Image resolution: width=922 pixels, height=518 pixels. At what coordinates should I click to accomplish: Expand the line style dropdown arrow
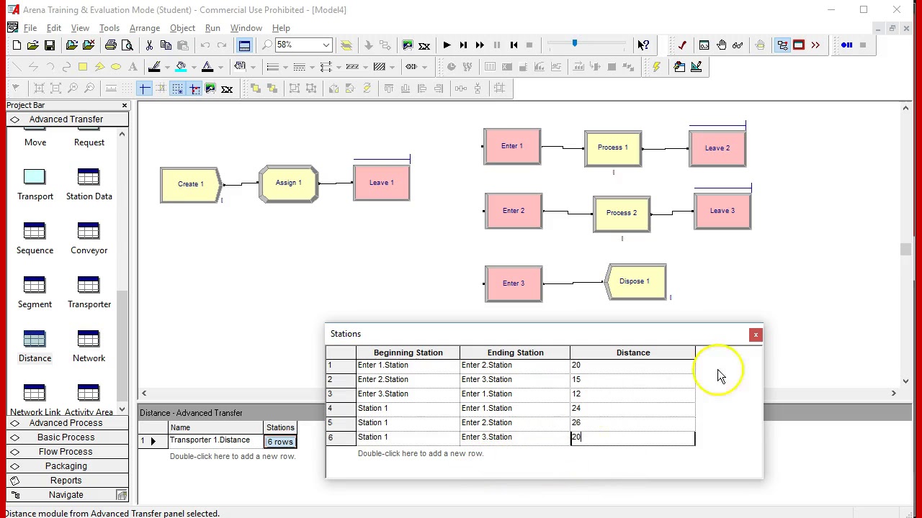313,67
